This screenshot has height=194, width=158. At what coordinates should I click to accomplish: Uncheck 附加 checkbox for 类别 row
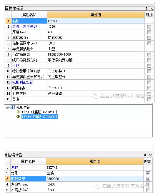(148, 173)
